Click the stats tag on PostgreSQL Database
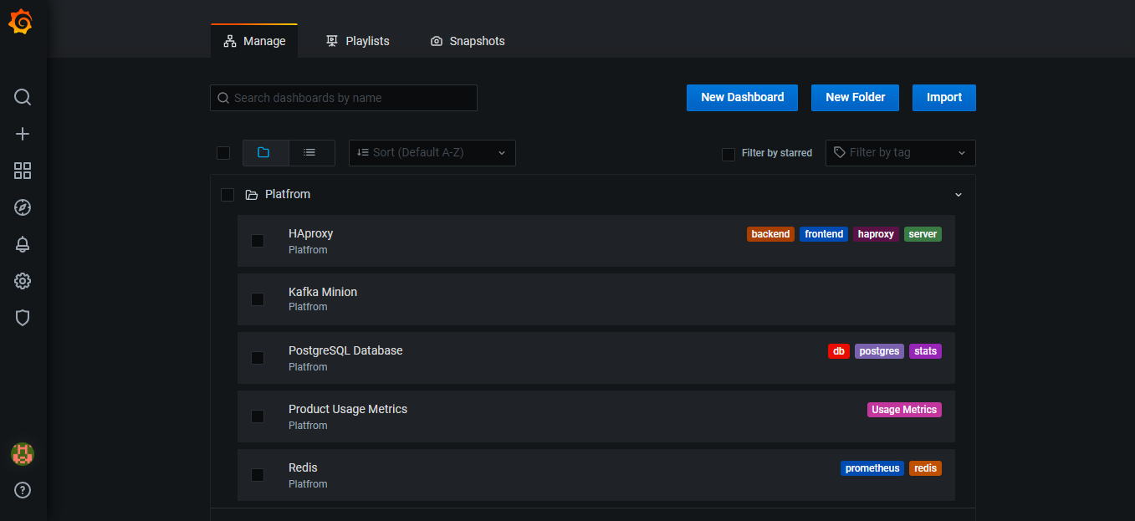The image size is (1135, 521). click(x=925, y=351)
